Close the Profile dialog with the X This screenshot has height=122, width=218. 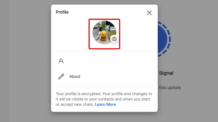pos(149,13)
